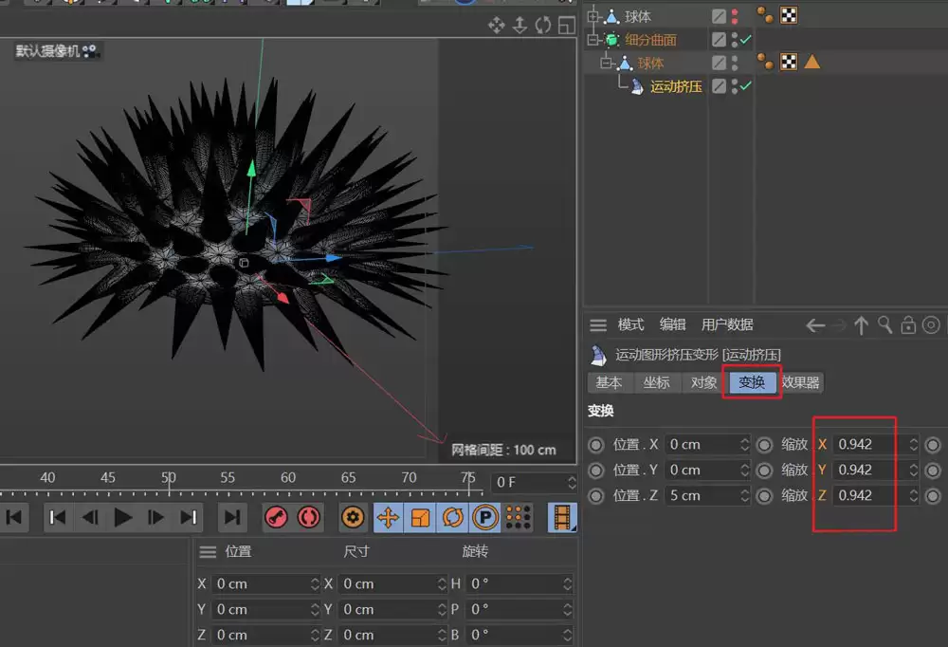Toggle rotation keyframe recording icon
The width and height of the screenshot is (948, 647).
[x=454, y=517]
